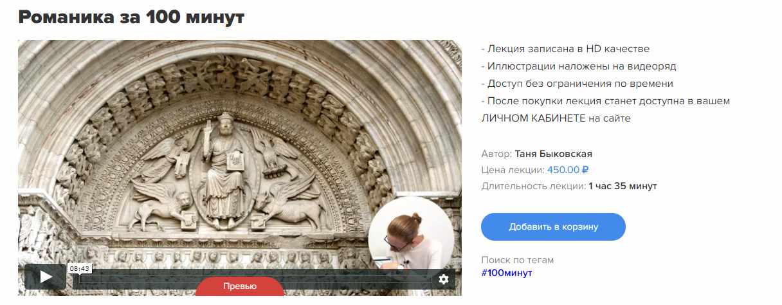Click the ЛИЧНОМ КАБИНЕТЕ text
782x305 pixels.
[x=533, y=118]
